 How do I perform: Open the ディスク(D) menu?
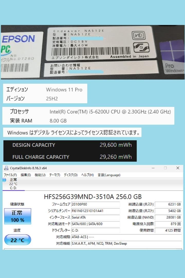71,175
